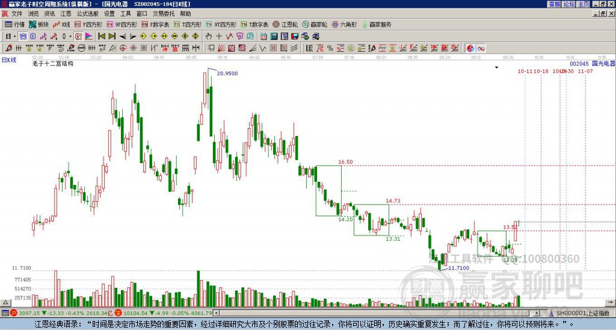Open the 板块 sector view

tap(39, 24)
